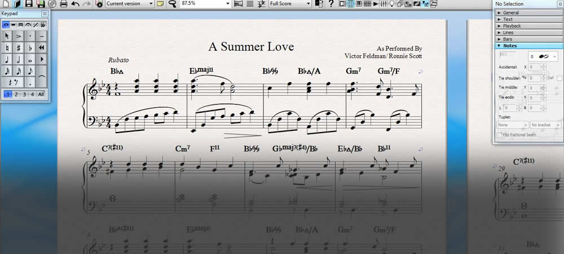Image resolution: width=564 pixels, height=254 pixels.
Task: Select quarter note on the Keypad
Action: (x=7, y=59)
